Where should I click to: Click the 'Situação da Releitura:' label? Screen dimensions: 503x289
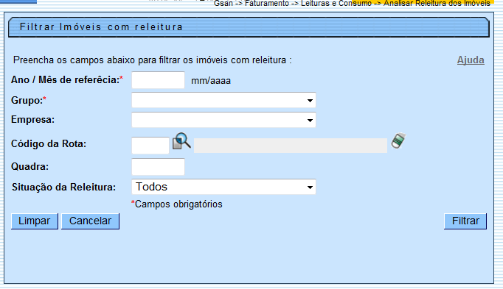coord(64,187)
